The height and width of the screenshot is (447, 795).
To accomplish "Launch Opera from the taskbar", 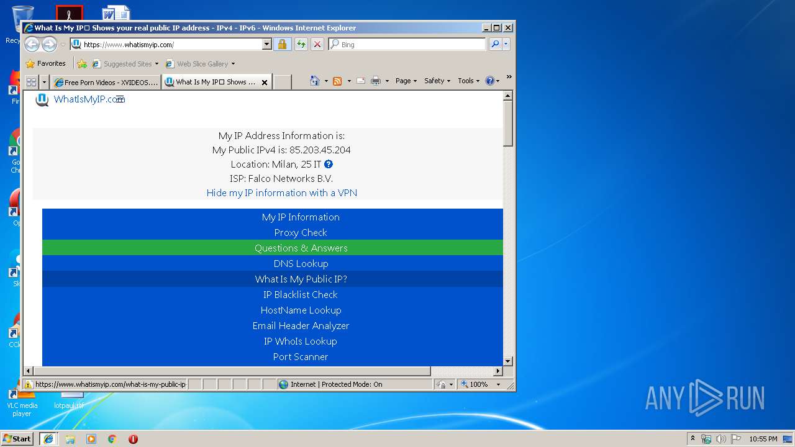I will (133, 439).
